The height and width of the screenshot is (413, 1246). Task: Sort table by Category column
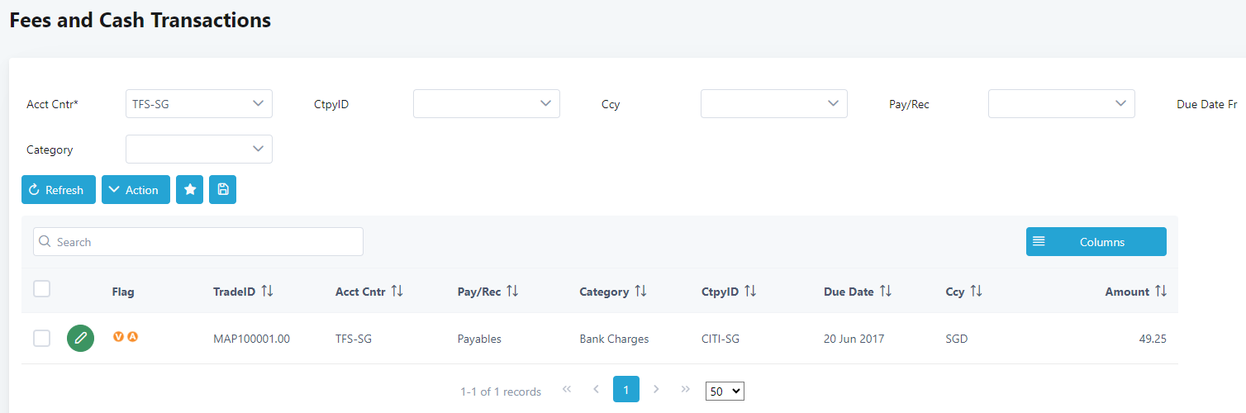point(640,292)
